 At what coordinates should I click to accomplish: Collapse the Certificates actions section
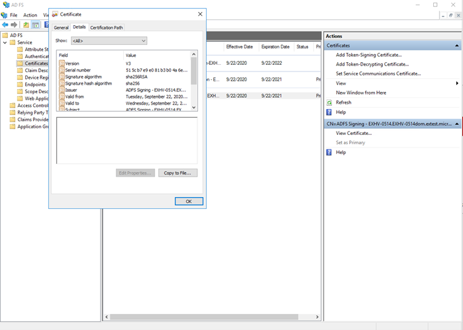457,46
